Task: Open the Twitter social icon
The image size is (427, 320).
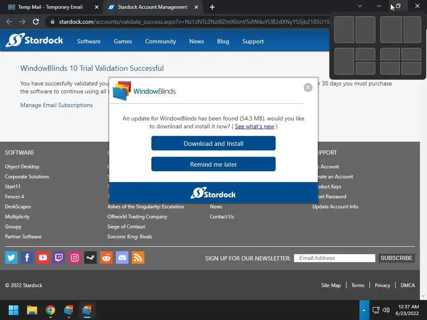Action: click(x=11, y=257)
